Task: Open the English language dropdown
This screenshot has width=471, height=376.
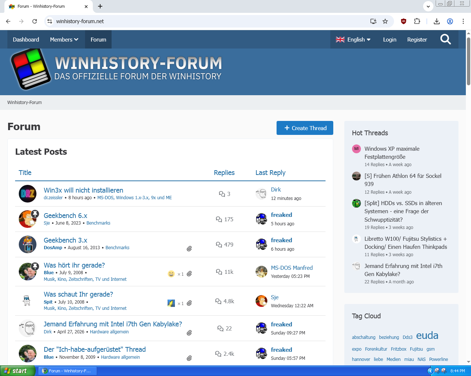Action: point(353,39)
